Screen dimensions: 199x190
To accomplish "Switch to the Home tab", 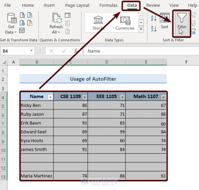I will tap(28, 5).
